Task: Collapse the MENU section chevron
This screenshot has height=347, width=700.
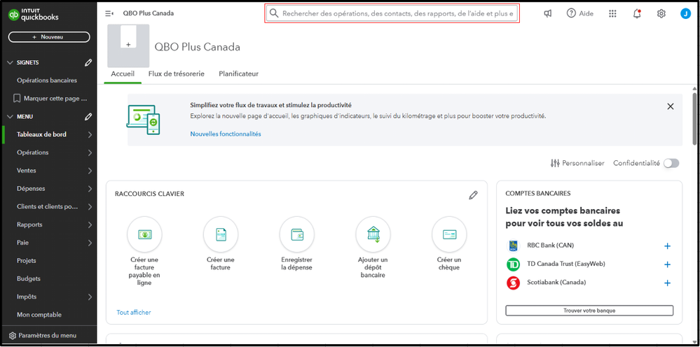Action: pos(11,117)
